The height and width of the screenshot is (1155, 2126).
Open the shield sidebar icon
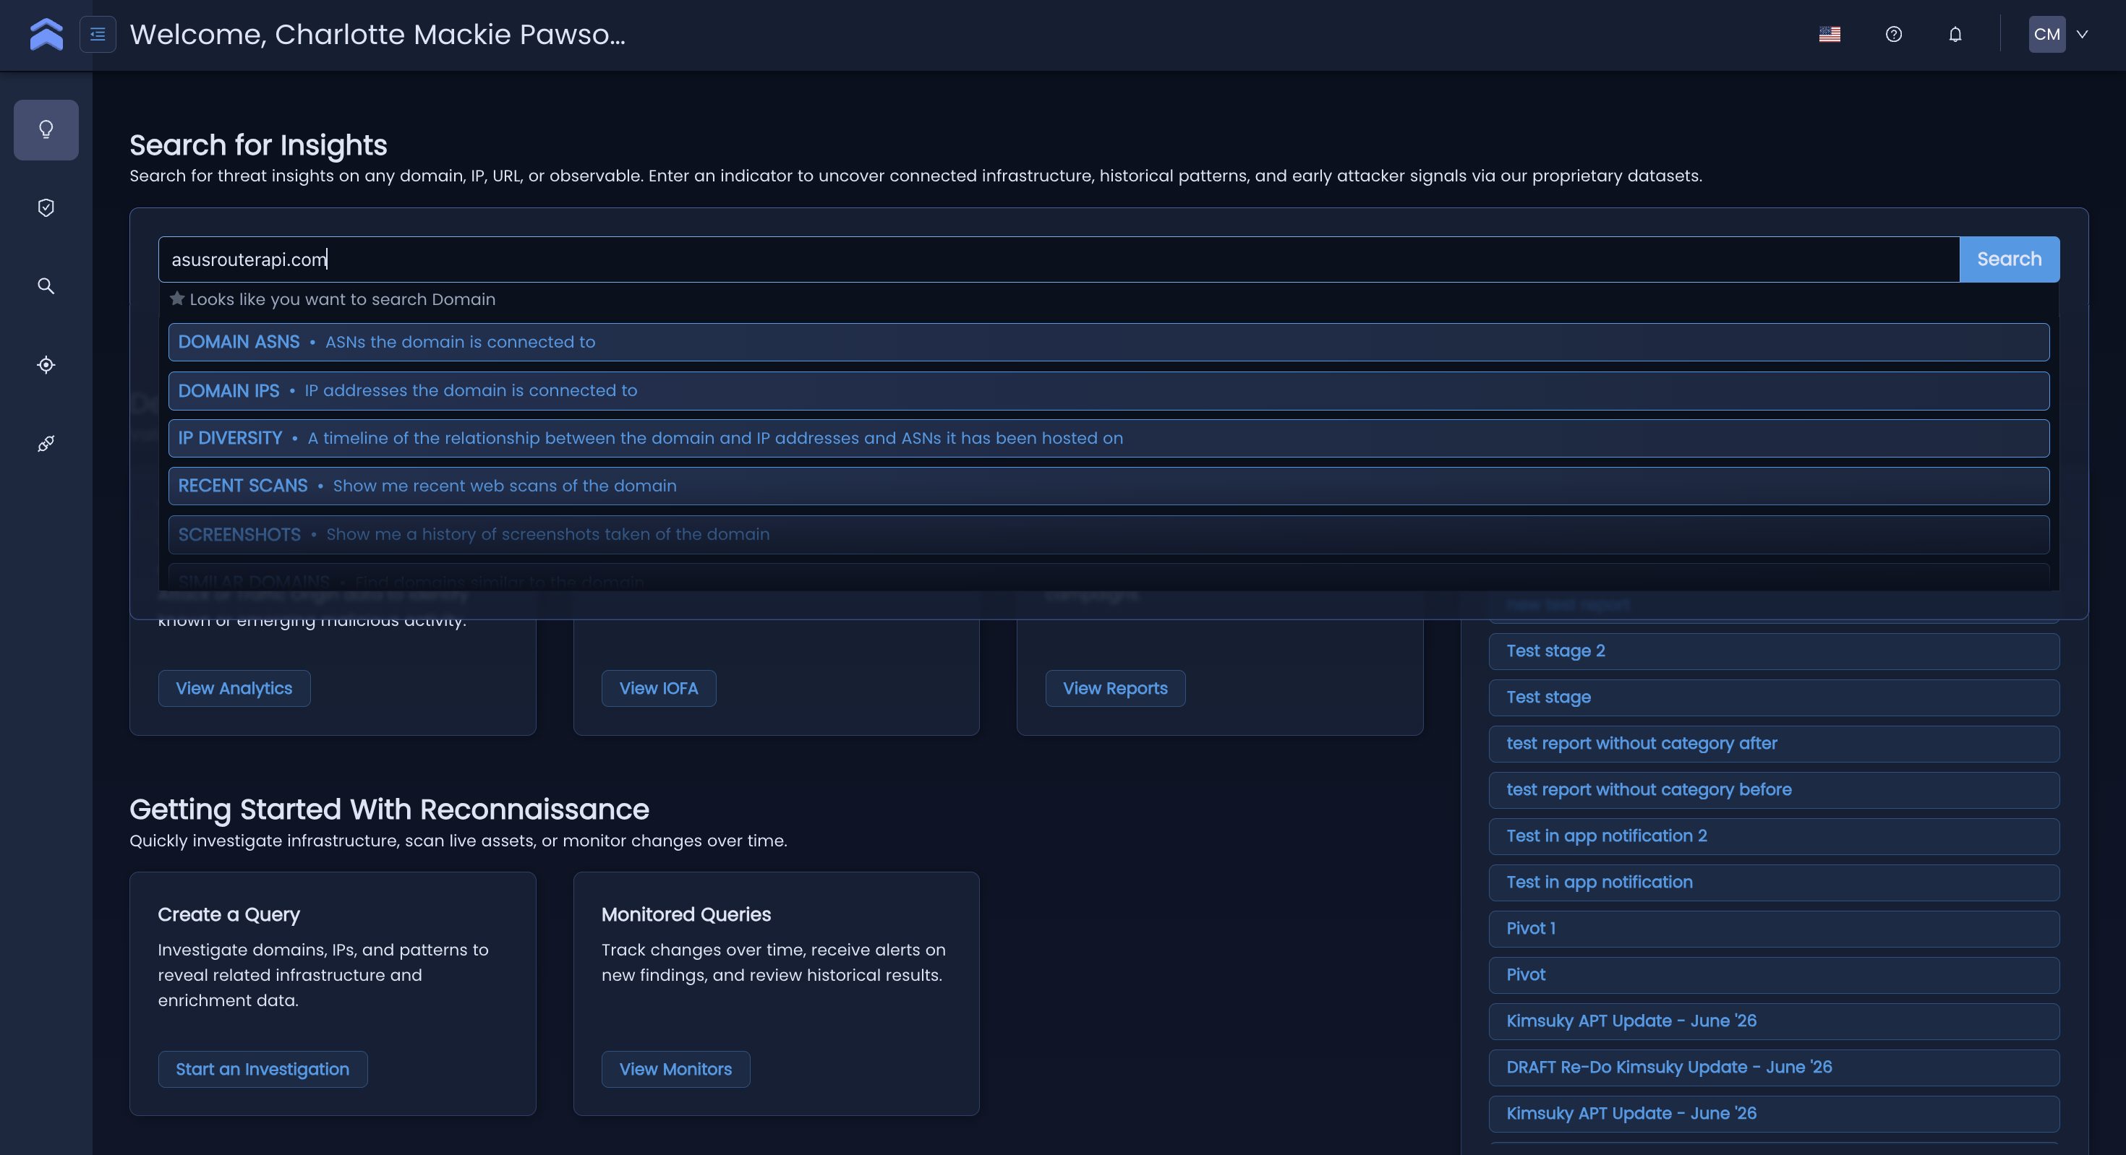coord(46,208)
